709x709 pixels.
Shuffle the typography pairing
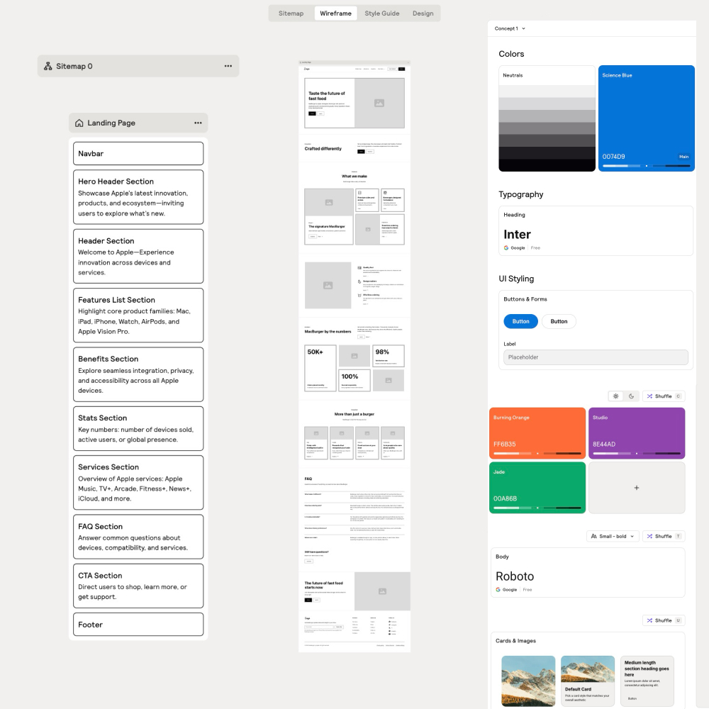pos(664,536)
